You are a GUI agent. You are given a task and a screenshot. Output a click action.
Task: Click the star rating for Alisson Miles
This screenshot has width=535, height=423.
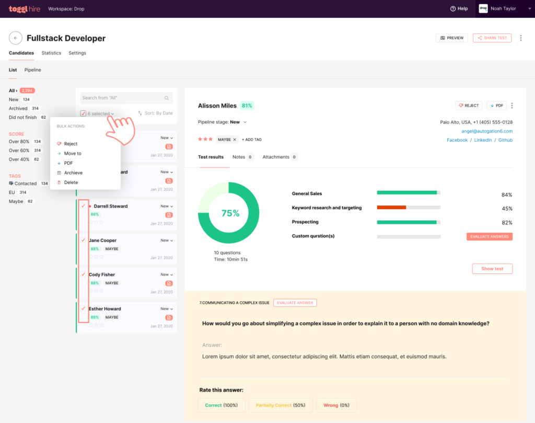coord(205,140)
